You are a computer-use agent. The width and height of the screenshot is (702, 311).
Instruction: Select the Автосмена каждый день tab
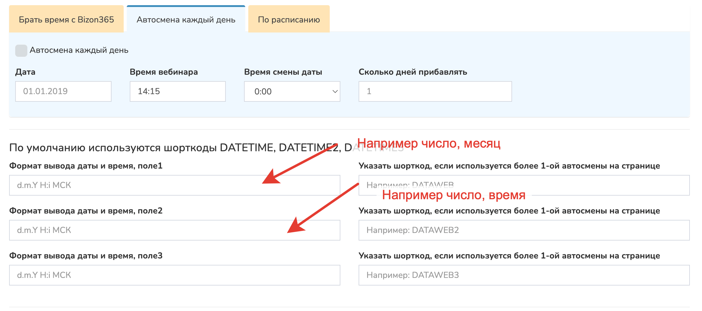tap(186, 20)
